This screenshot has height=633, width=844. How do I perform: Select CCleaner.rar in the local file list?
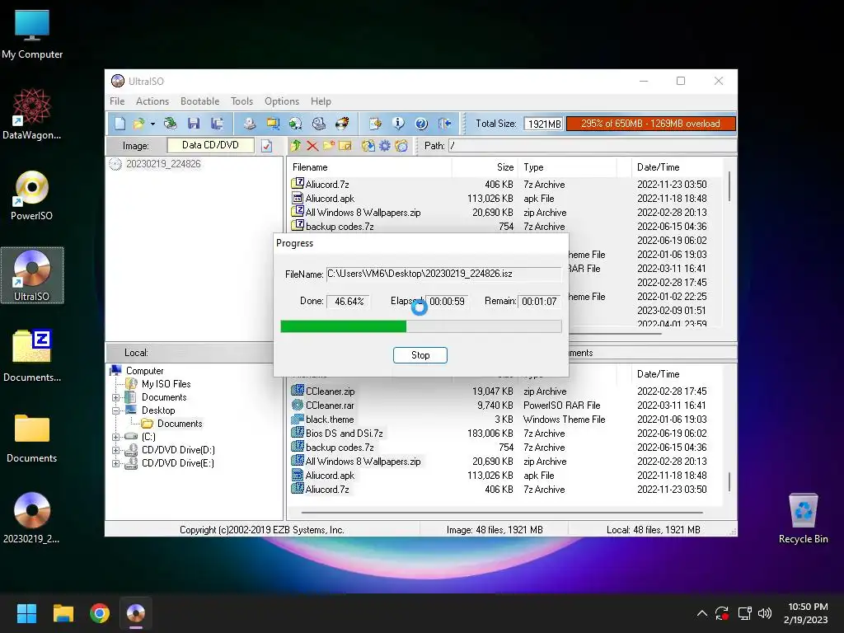point(330,406)
